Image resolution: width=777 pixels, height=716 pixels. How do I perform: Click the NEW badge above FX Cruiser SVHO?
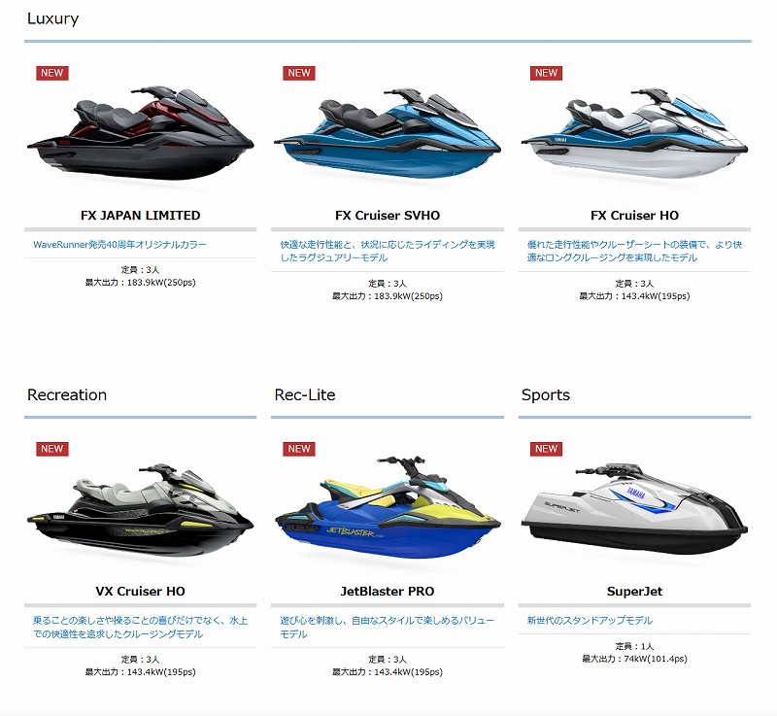[x=299, y=73]
